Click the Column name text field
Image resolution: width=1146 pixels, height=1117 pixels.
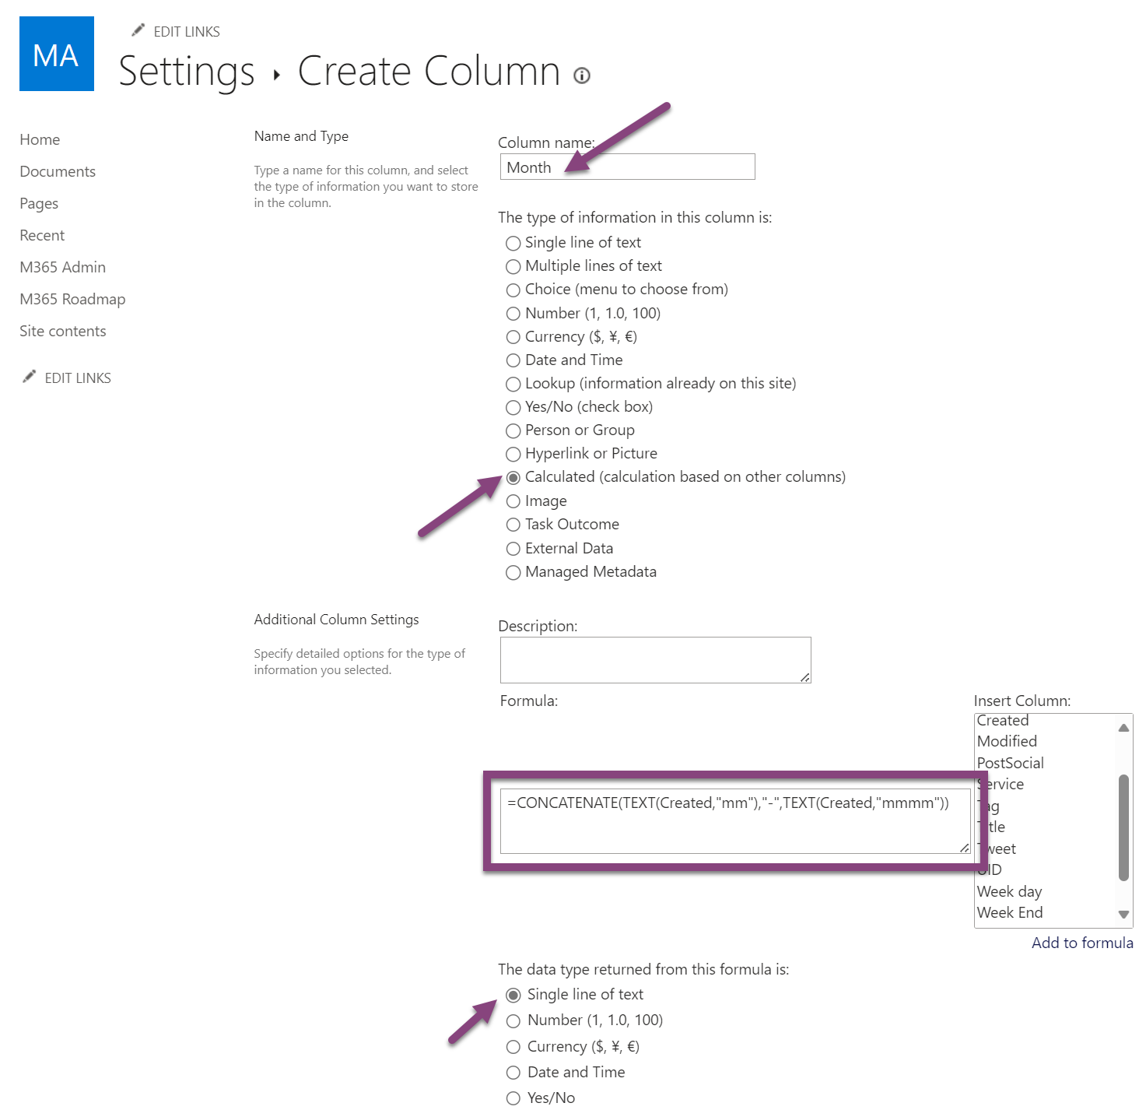coord(627,167)
